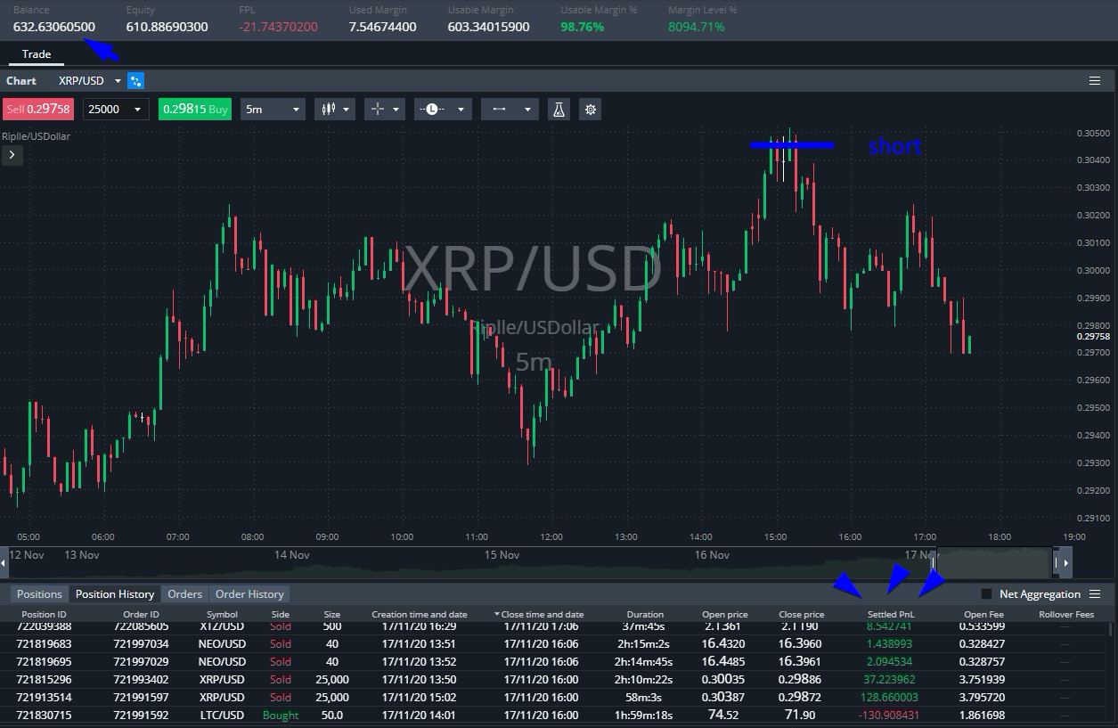Click the blue symbol link icon next to XRP/USD

[135, 81]
